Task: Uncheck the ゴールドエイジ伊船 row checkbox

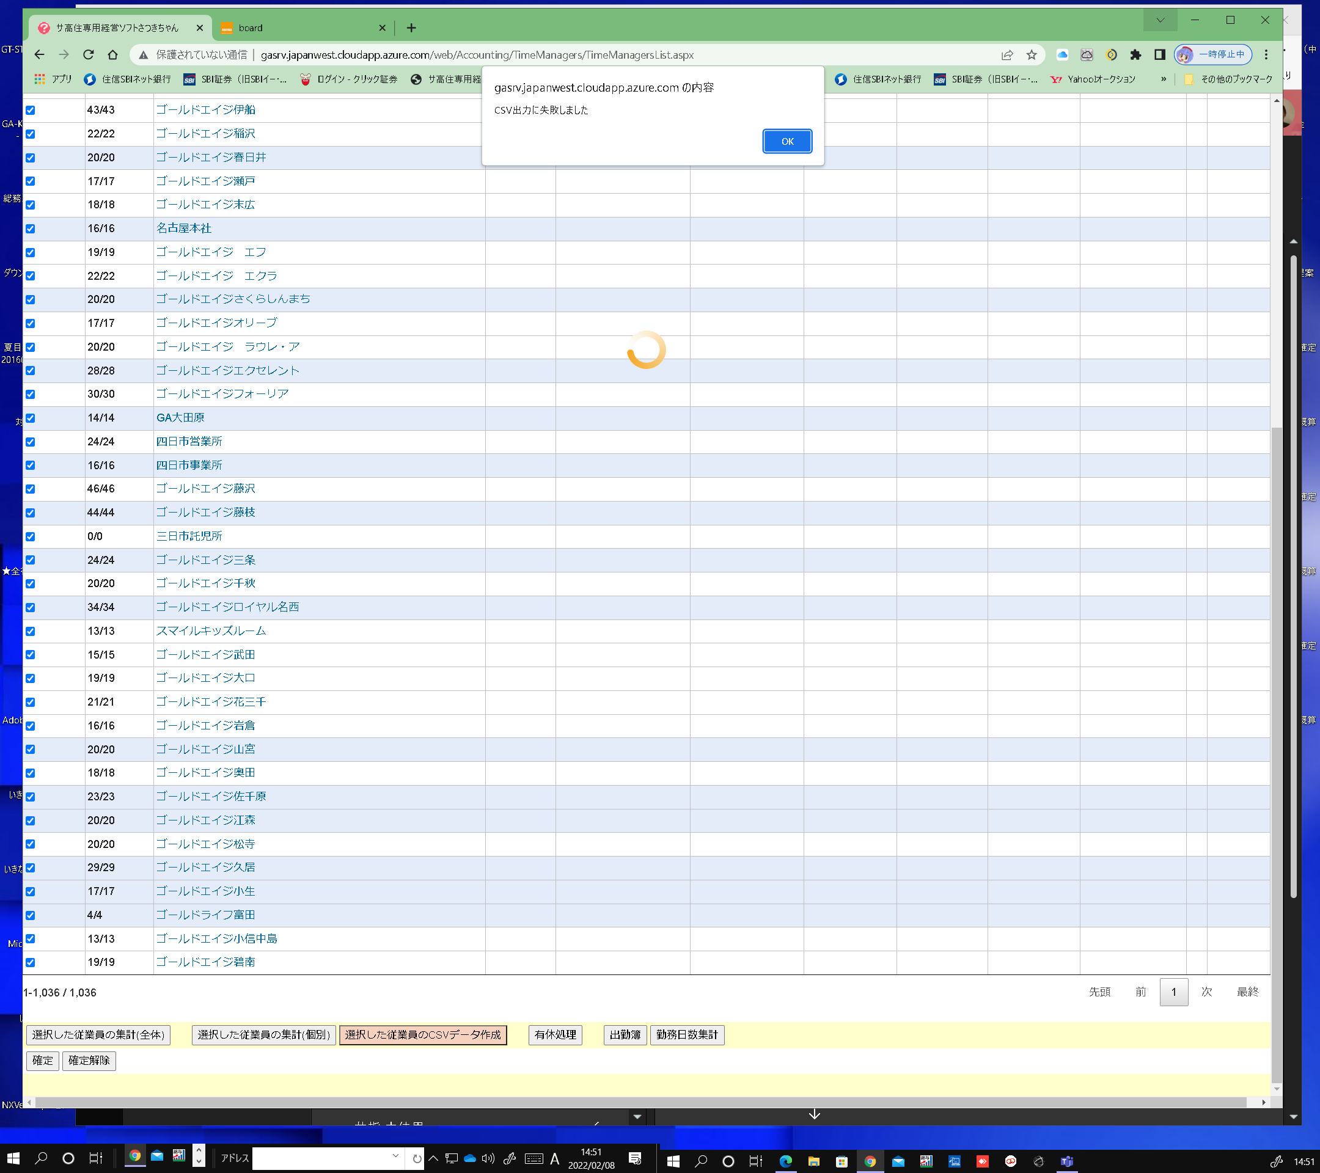Action: 31,111
